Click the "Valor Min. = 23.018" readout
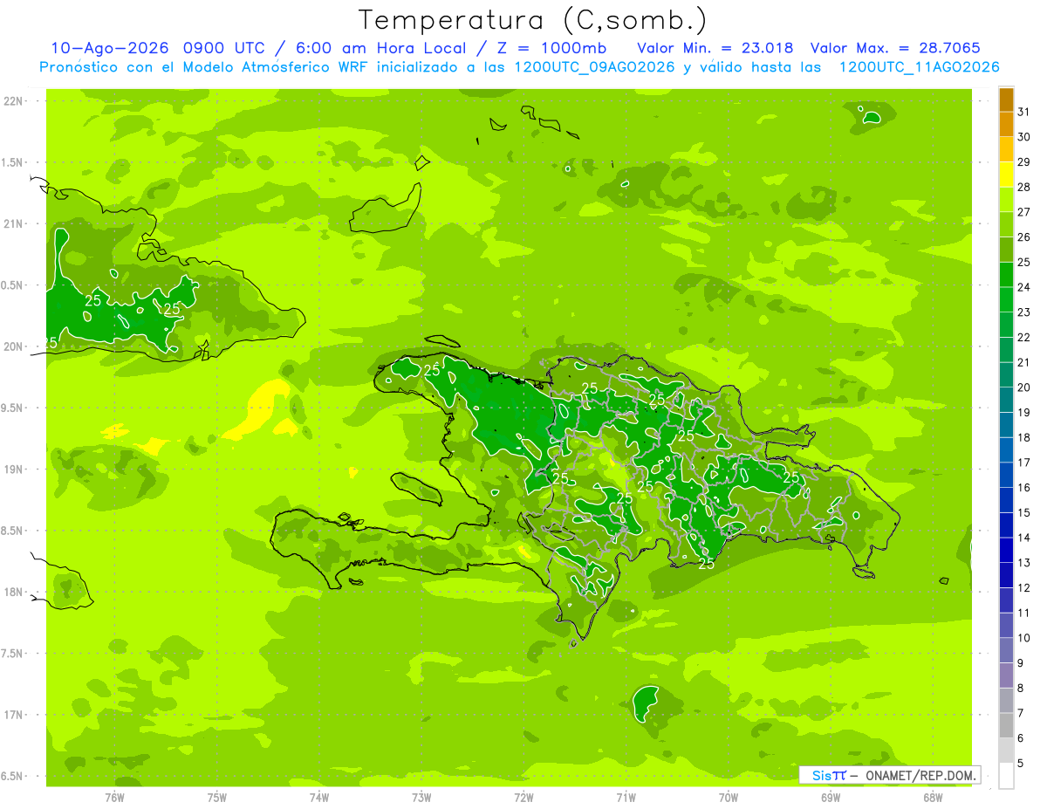The image size is (1047, 809). coord(715,48)
